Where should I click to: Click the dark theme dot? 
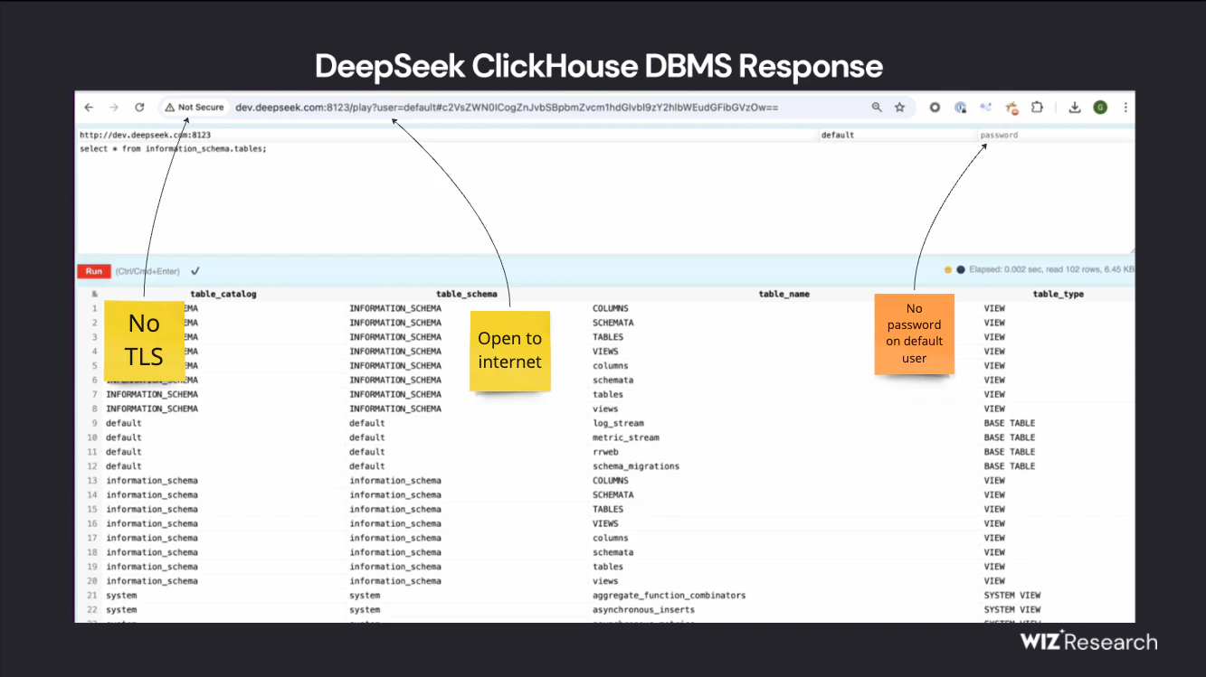click(960, 269)
